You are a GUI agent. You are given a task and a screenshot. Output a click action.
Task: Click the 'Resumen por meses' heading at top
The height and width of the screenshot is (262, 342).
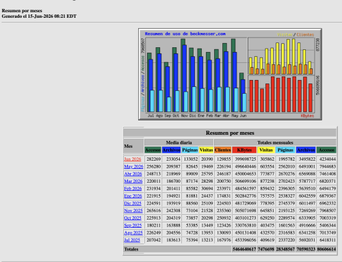click(x=22, y=10)
